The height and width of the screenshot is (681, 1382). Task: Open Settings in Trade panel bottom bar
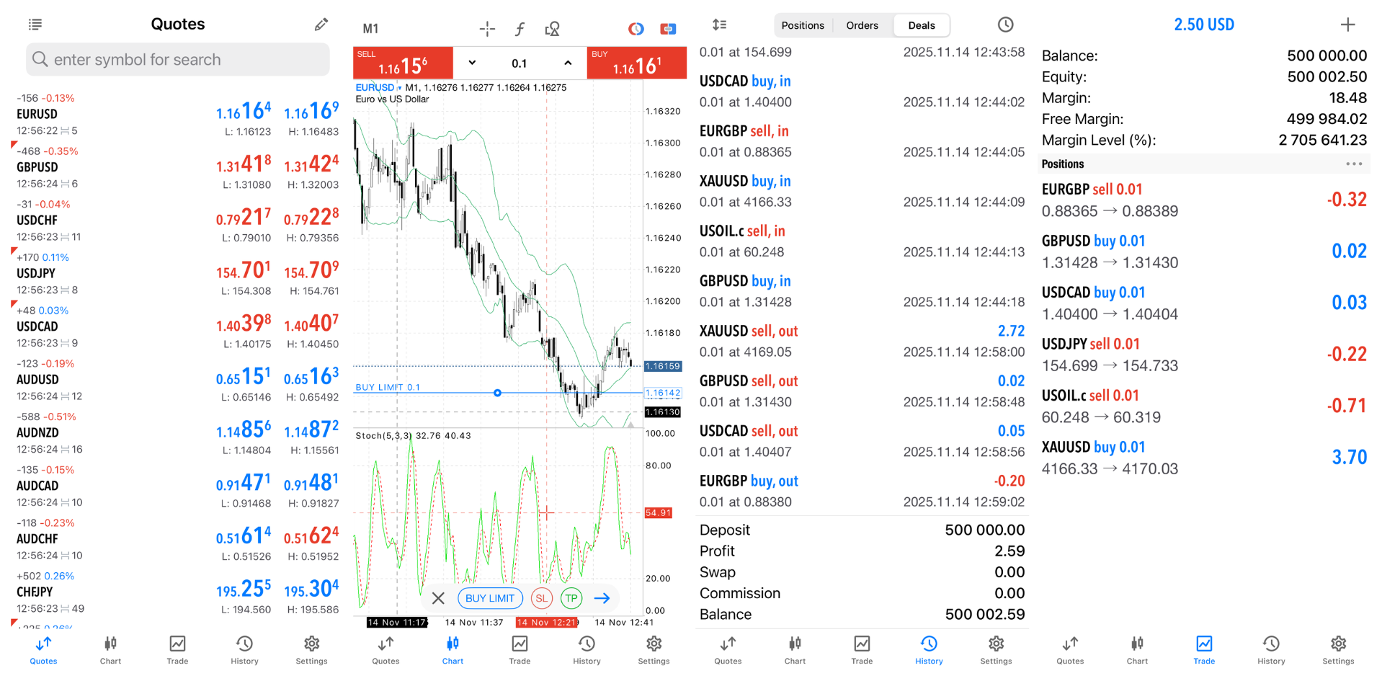click(1338, 649)
